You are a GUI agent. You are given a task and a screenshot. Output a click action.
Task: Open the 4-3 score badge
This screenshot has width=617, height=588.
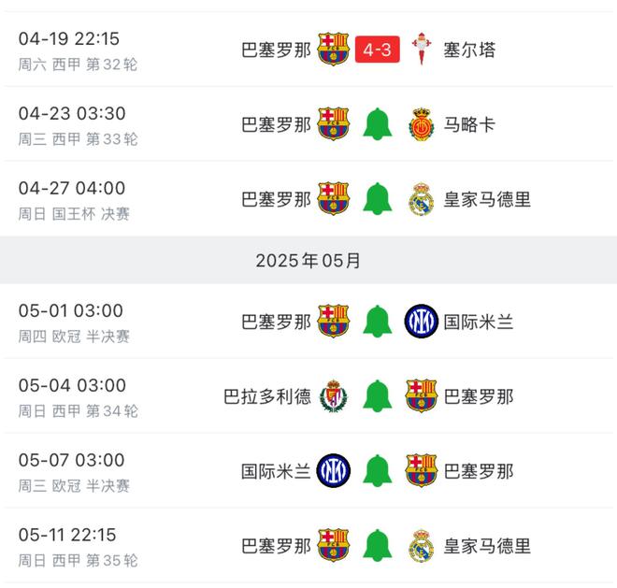pyautogui.click(x=378, y=50)
